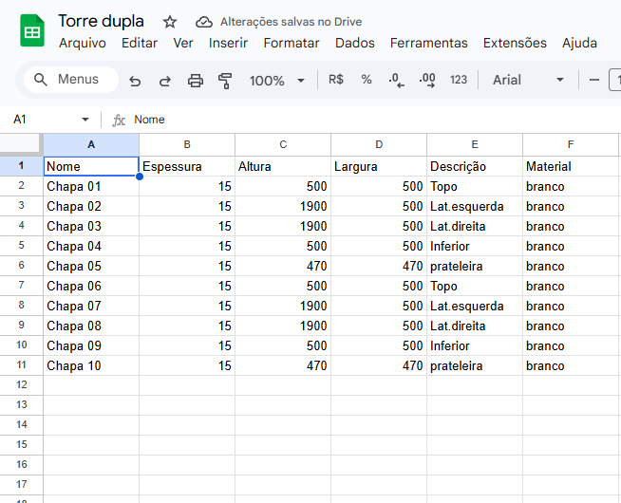This screenshot has height=503, width=621.
Task: Click the undo arrow in toolbar
Action: [135, 81]
